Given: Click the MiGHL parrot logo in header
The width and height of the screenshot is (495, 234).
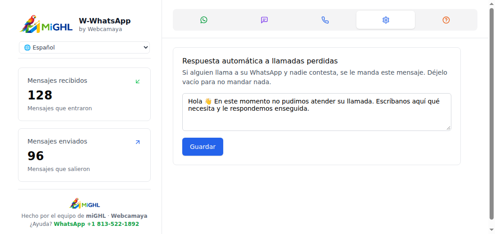Looking at the screenshot, I should (x=46, y=24).
